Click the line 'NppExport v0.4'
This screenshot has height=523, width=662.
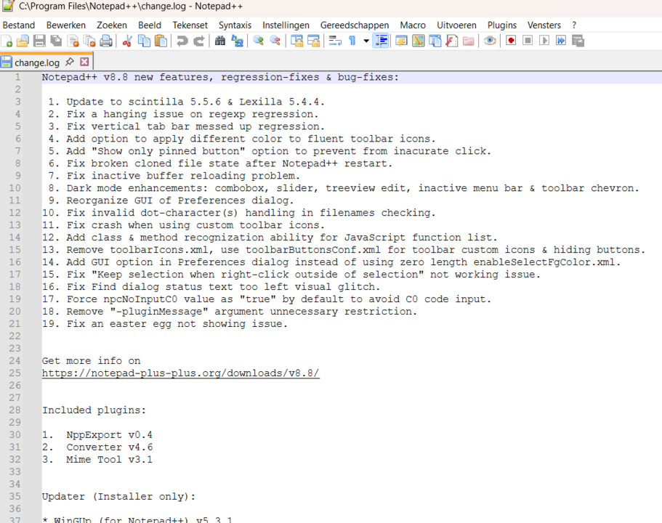pyautogui.click(x=109, y=435)
